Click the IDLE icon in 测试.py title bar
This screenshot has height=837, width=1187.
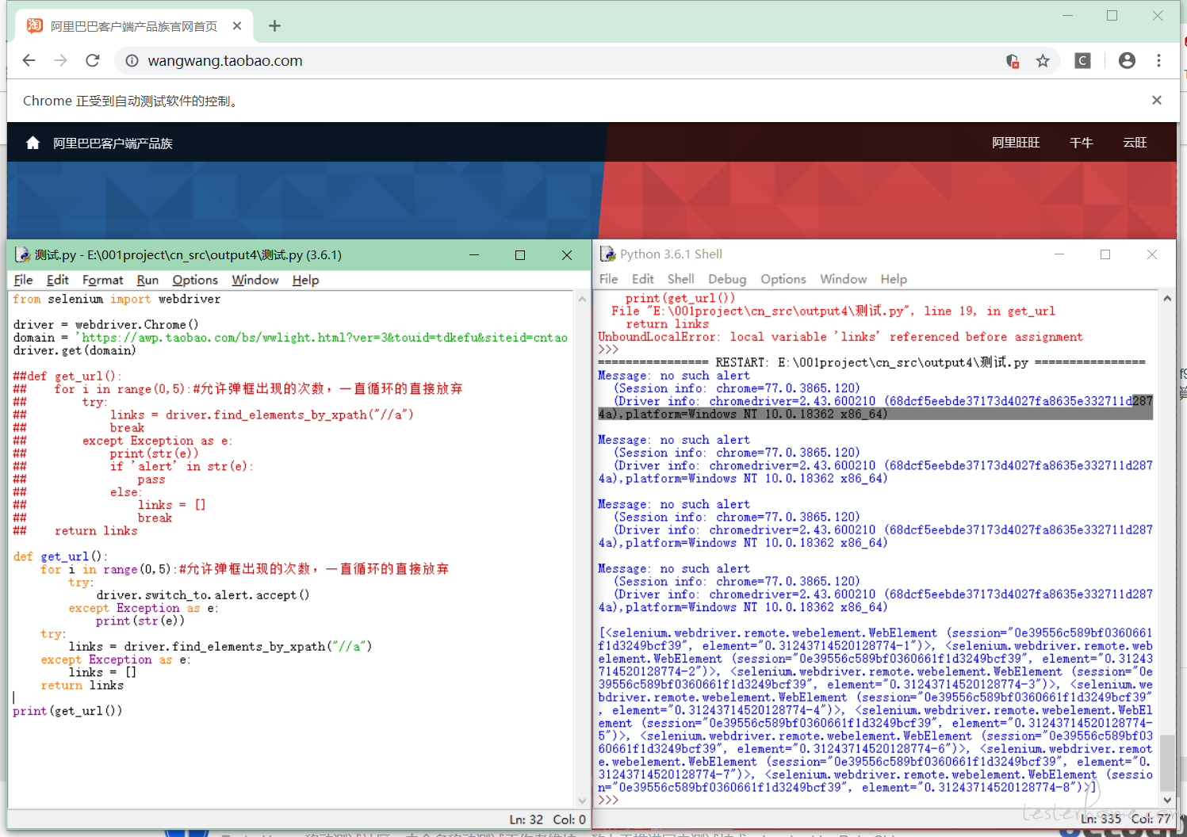tap(22, 254)
